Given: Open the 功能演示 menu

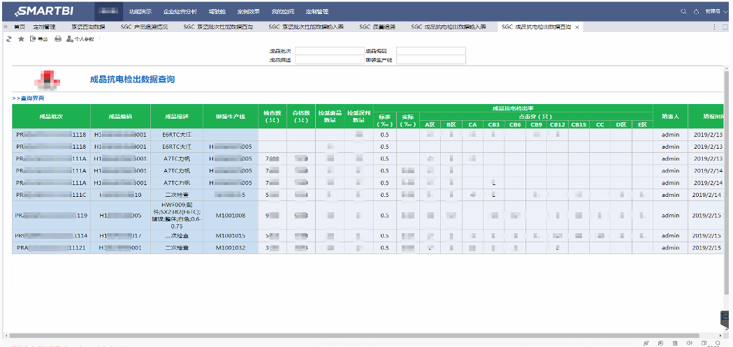Looking at the screenshot, I should [x=140, y=11].
